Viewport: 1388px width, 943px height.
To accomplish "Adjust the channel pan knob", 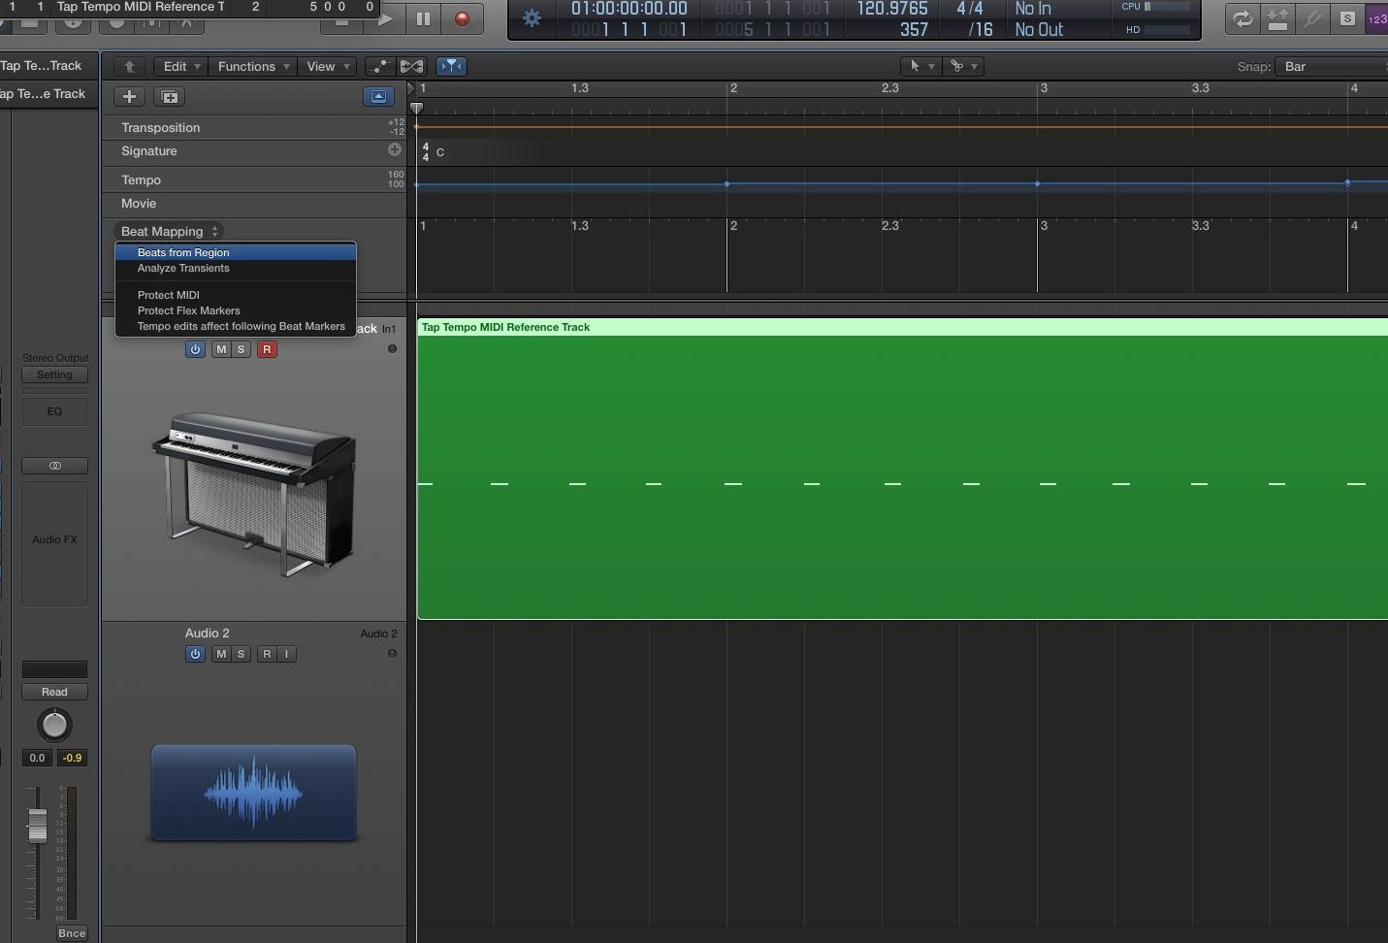I will tap(54, 725).
